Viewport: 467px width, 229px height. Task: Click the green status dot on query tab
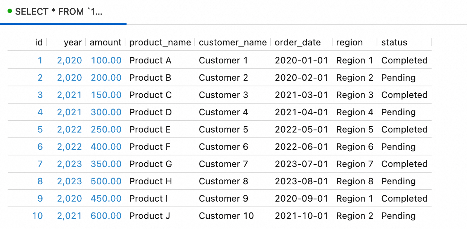click(x=10, y=11)
